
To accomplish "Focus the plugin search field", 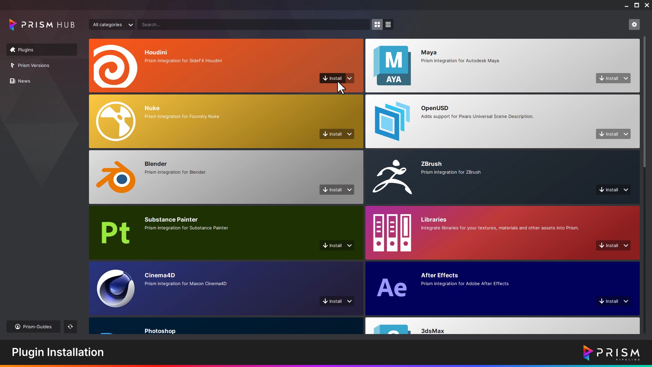I will click(253, 24).
